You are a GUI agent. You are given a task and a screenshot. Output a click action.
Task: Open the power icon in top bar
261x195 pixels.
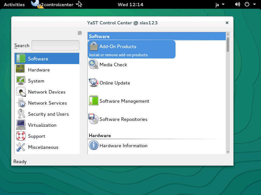[247, 4]
